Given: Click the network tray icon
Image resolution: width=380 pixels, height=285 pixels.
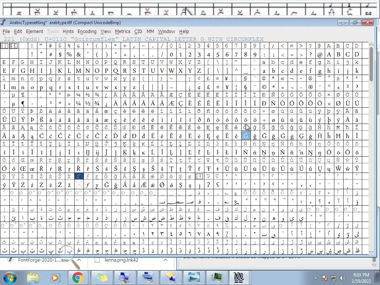Looking at the screenshot, I should pyautogui.click(x=334, y=278).
